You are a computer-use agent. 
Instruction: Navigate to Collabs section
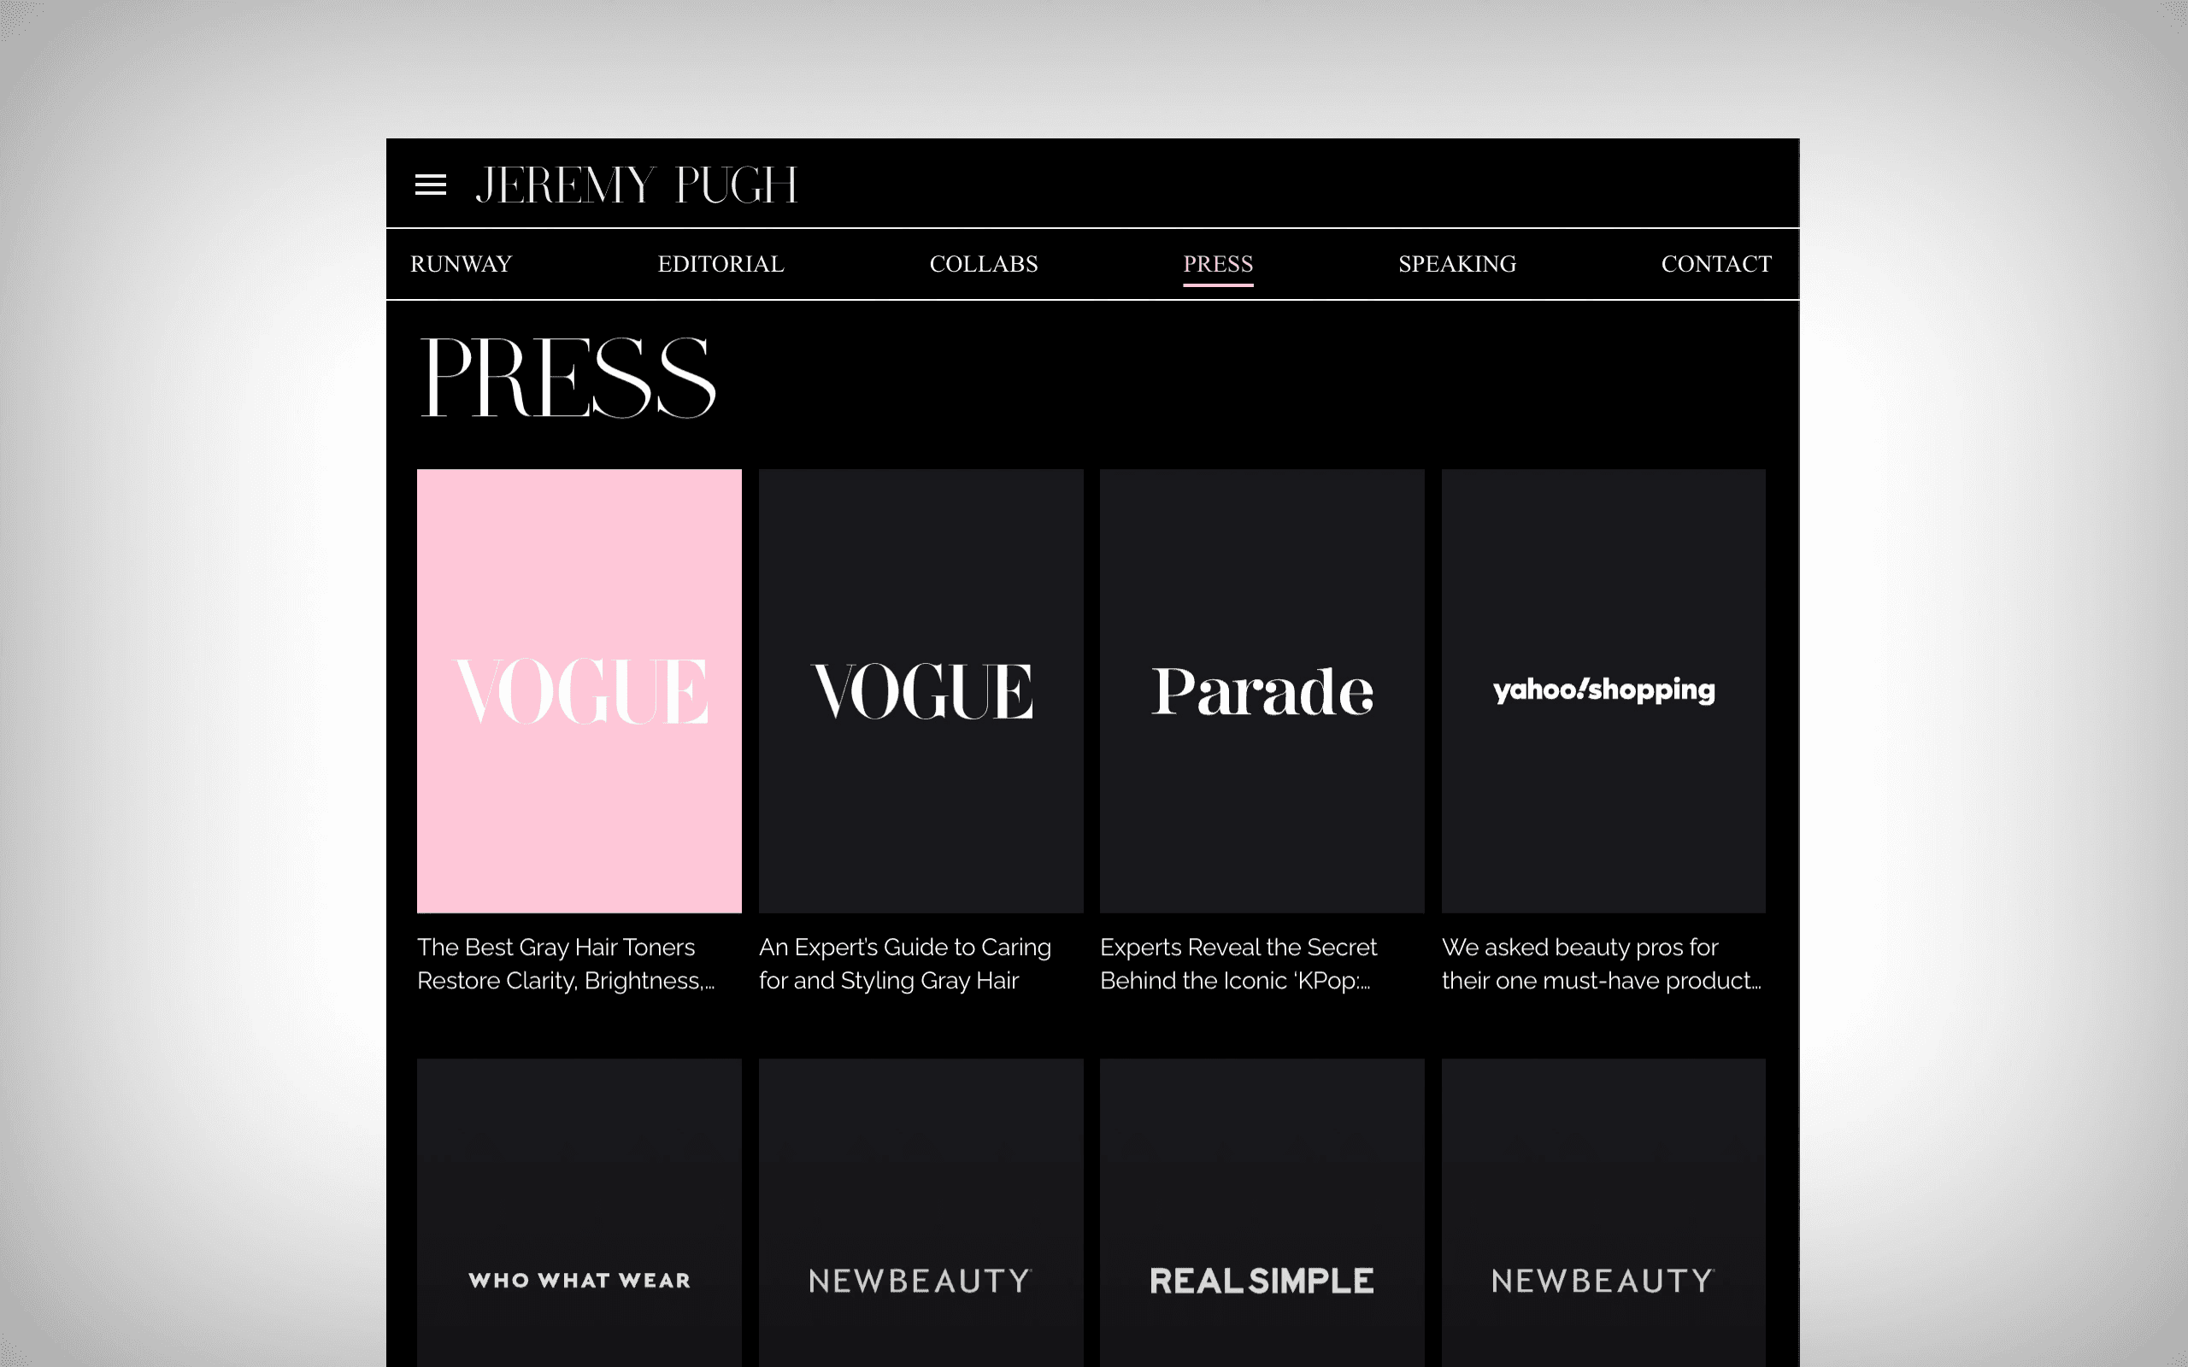984,264
